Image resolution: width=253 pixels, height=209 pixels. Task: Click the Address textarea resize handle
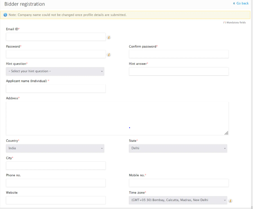coord(226,133)
